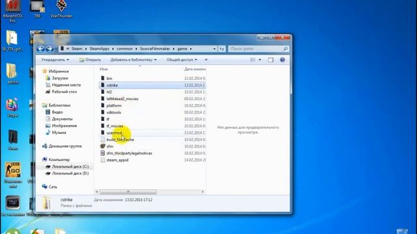Image resolution: width=417 pixels, height=234 pixels.
Task: Click the Explorer Back navigation arrow
Action: tap(40, 49)
